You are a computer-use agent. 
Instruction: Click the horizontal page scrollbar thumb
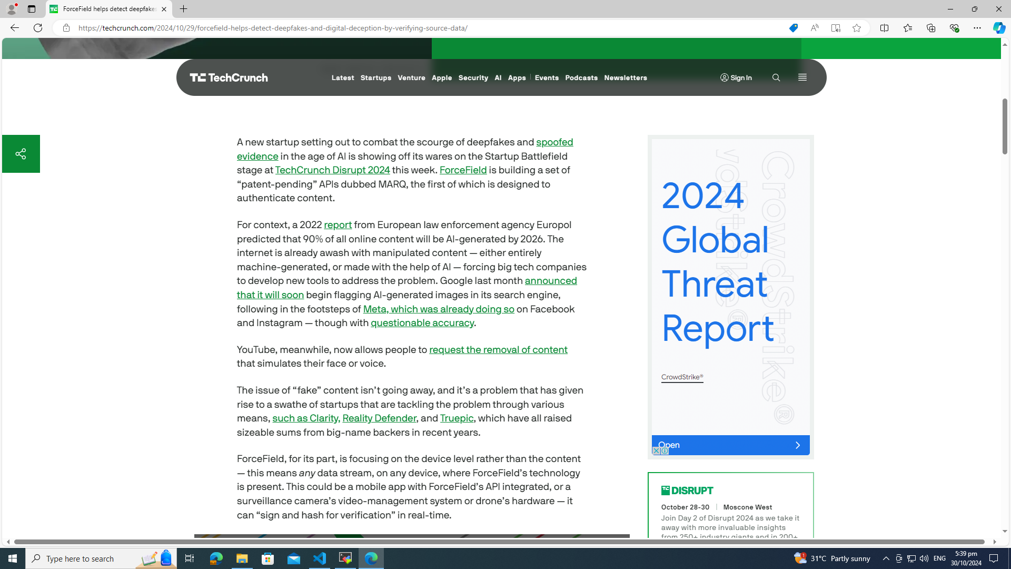point(499,542)
